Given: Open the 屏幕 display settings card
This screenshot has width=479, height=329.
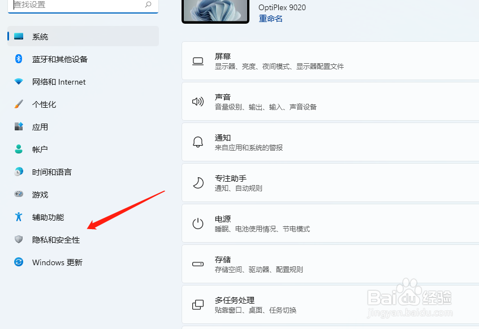Looking at the screenshot, I should point(330,61).
